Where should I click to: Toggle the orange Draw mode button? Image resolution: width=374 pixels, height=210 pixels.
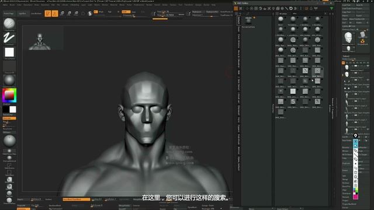tap(55, 13)
